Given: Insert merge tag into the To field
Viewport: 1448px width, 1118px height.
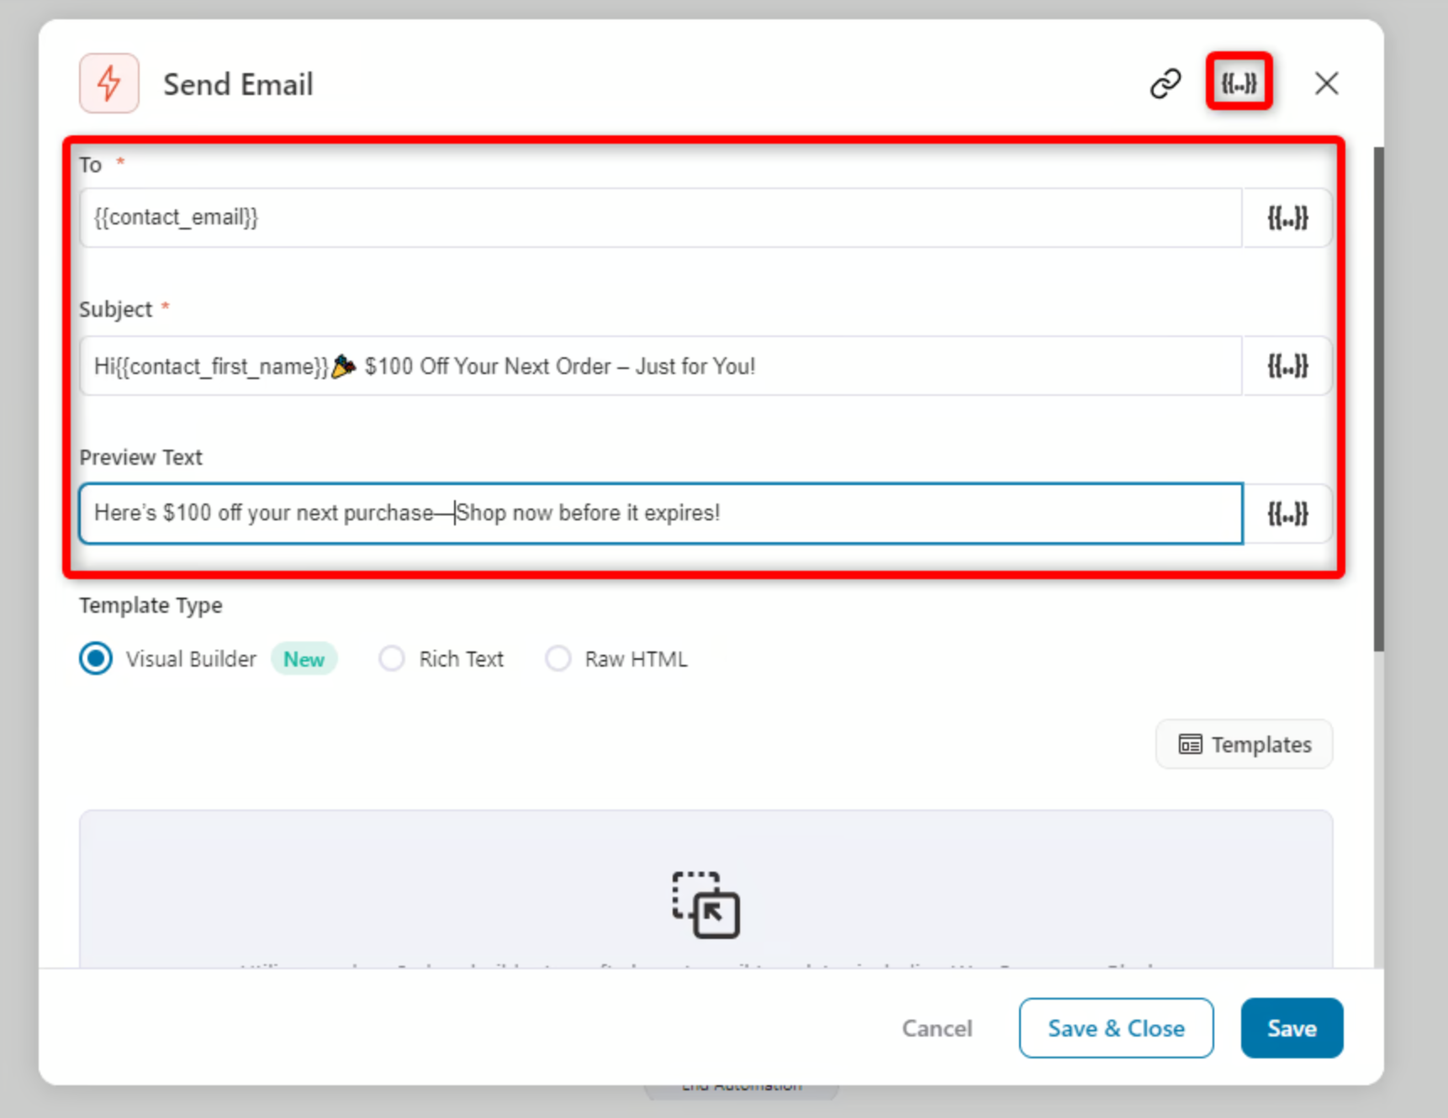Looking at the screenshot, I should point(1287,218).
